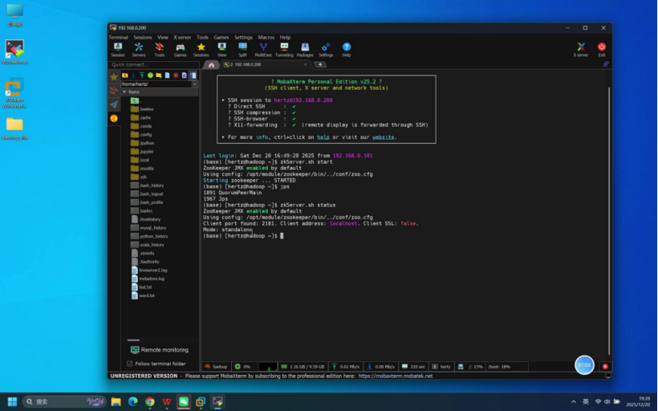Click the red Exit power icon
Image resolution: width=658 pixels, height=411 pixels.
click(x=602, y=50)
